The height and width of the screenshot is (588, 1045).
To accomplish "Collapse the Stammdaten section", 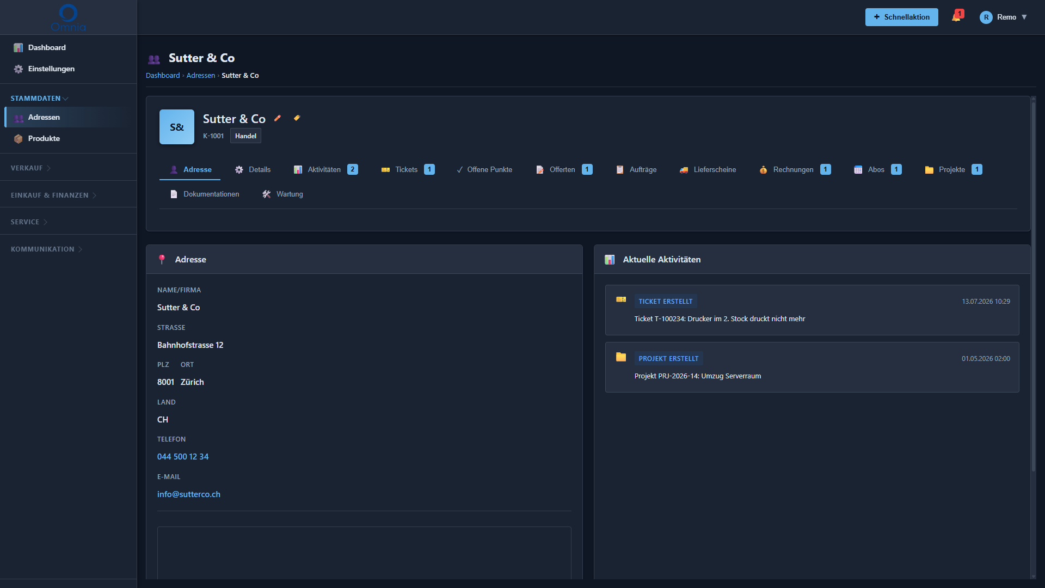I will tap(39, 99).
